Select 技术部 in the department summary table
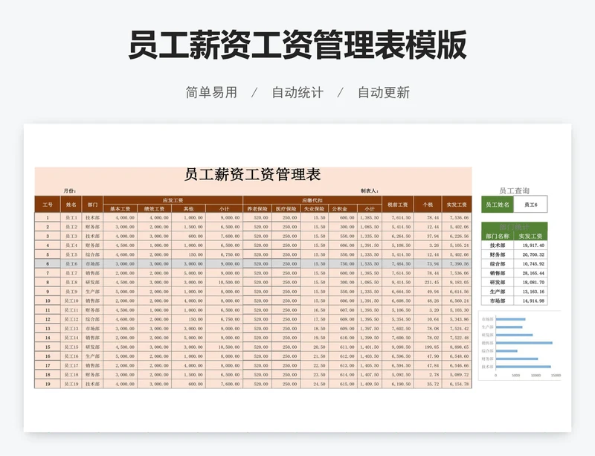Screen dimensions: 595x456 click(x=498, y=245)
